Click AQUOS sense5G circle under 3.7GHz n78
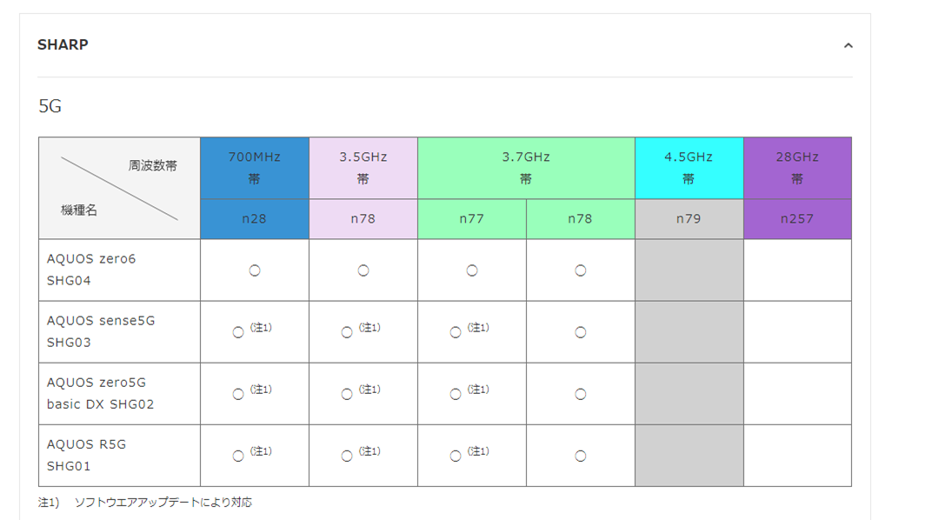Screen dimensions: 925x520 (581, 332)
